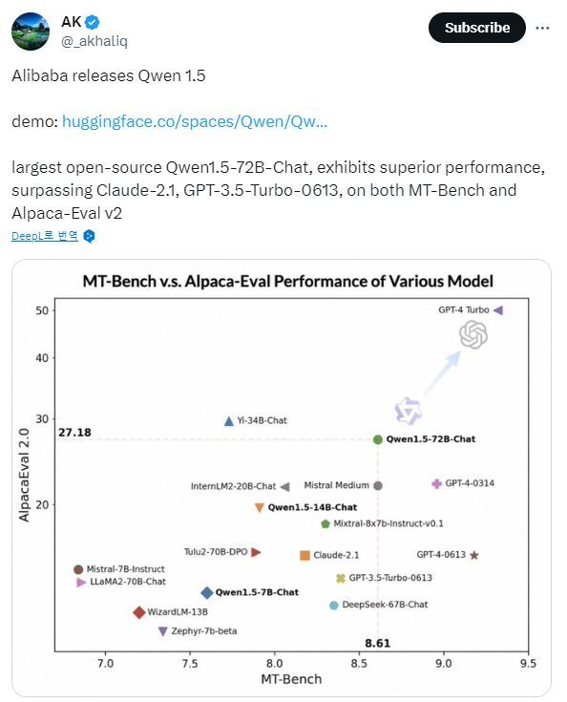Viewport: 567px width, 702px height.
Task: Click the red WizardLM-13B diamond marker
Action: (139, 612)
